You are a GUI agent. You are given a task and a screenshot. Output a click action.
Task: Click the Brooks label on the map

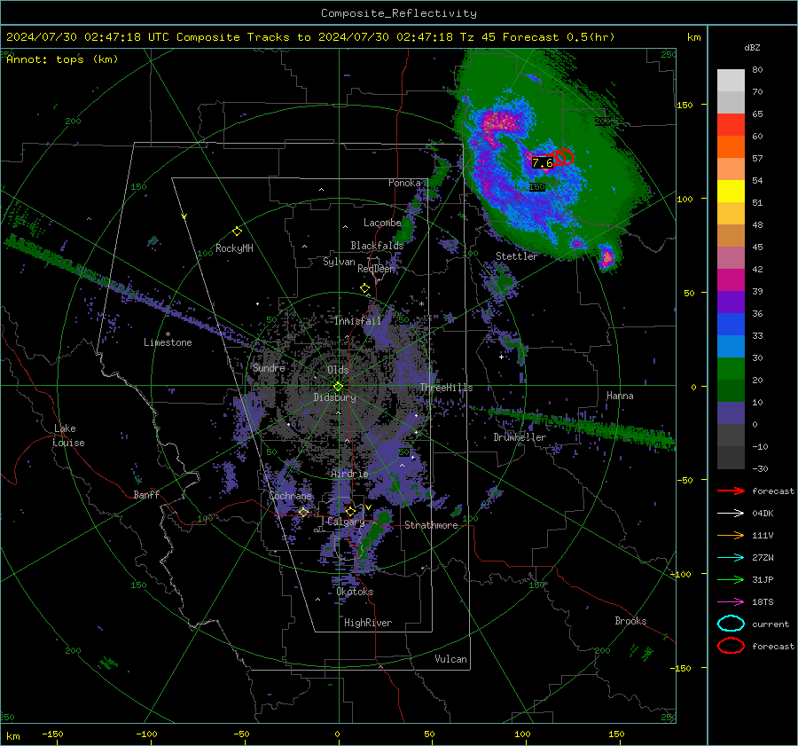coord(630,621)
